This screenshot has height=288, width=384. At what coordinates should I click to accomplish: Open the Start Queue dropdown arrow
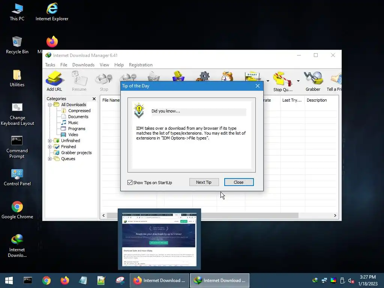pyautogui.click(x=268, y=81)
